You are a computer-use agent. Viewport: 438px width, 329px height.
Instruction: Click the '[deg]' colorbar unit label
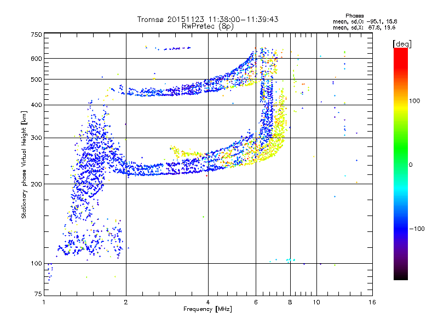402,44
